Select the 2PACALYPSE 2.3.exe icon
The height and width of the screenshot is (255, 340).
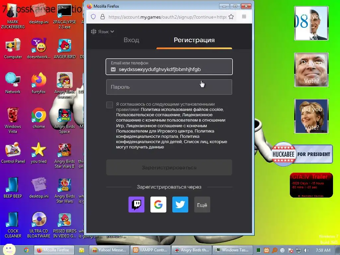click(64, 16)
